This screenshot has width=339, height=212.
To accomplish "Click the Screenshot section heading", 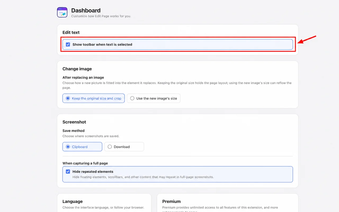I will [x=74, y=122].
